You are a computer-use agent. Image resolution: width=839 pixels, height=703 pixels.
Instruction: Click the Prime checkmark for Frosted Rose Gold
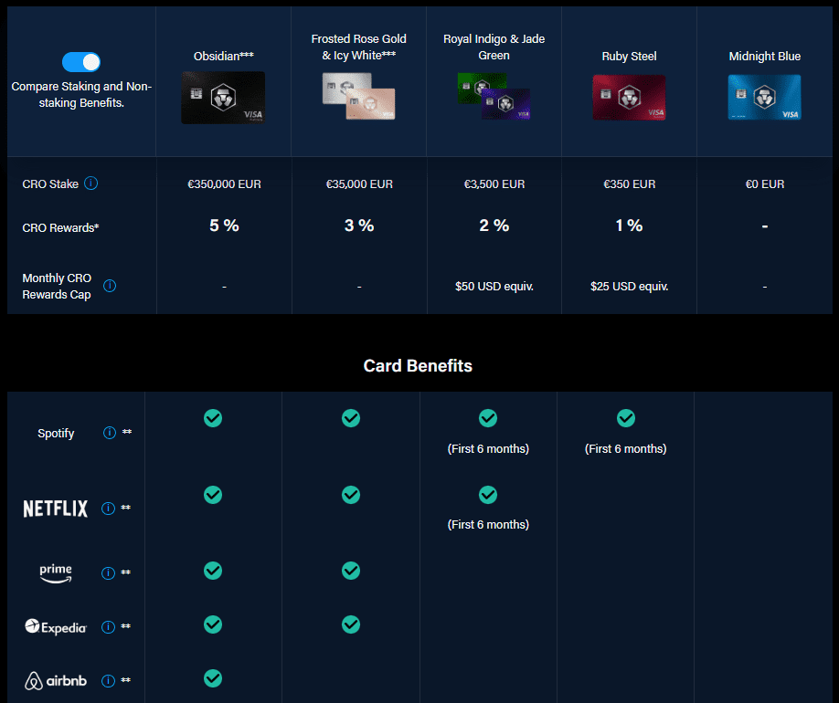(x=351, y=571)
